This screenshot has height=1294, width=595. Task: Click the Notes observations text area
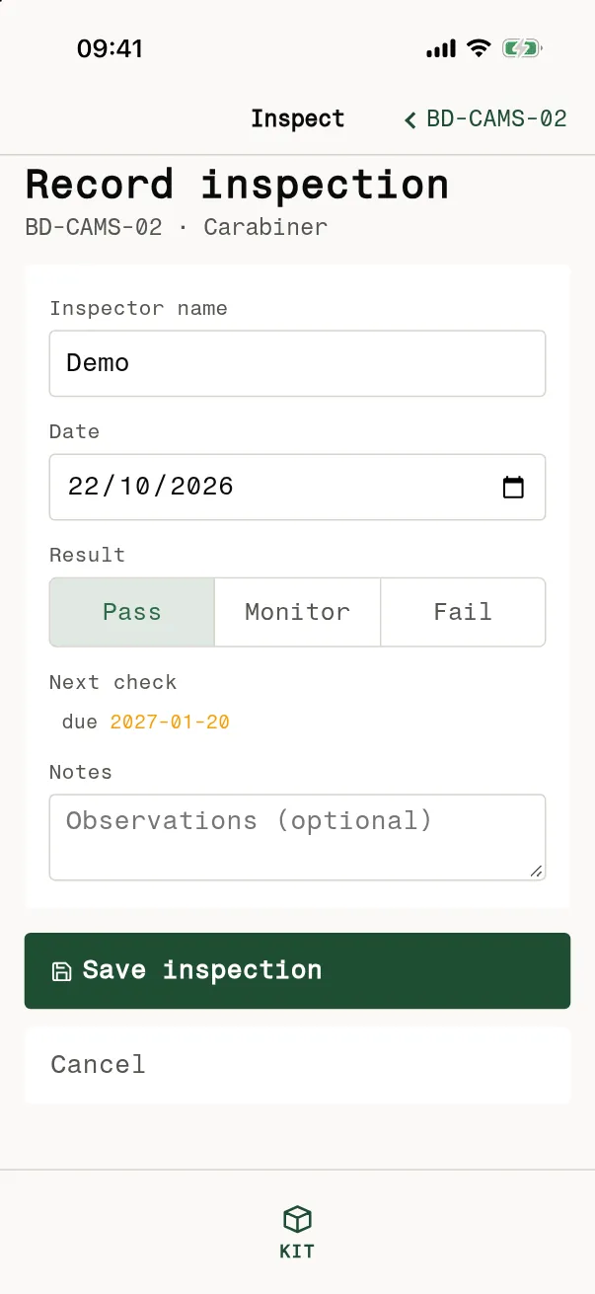coord(297,837)
